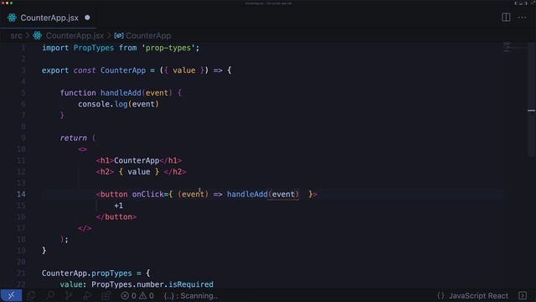The width and height of the screenshot is (536, 302).
Task: Click the handleAdd function declaration name
Action: coord(121,93)
